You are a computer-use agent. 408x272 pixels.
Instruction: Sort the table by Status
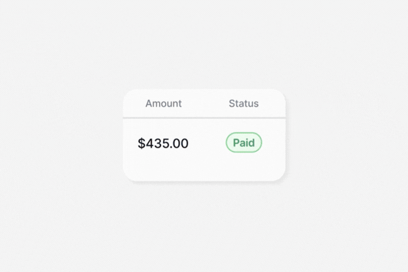[243, 104]
